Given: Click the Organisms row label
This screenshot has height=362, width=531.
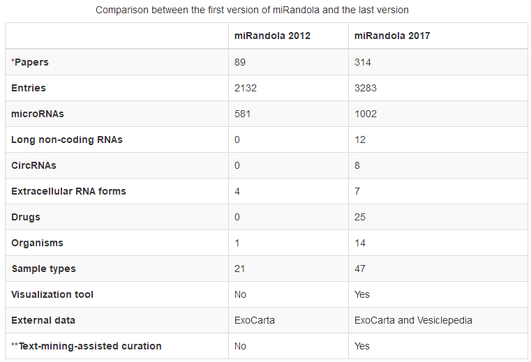Looking at the screenshot, I should (37, 243).
